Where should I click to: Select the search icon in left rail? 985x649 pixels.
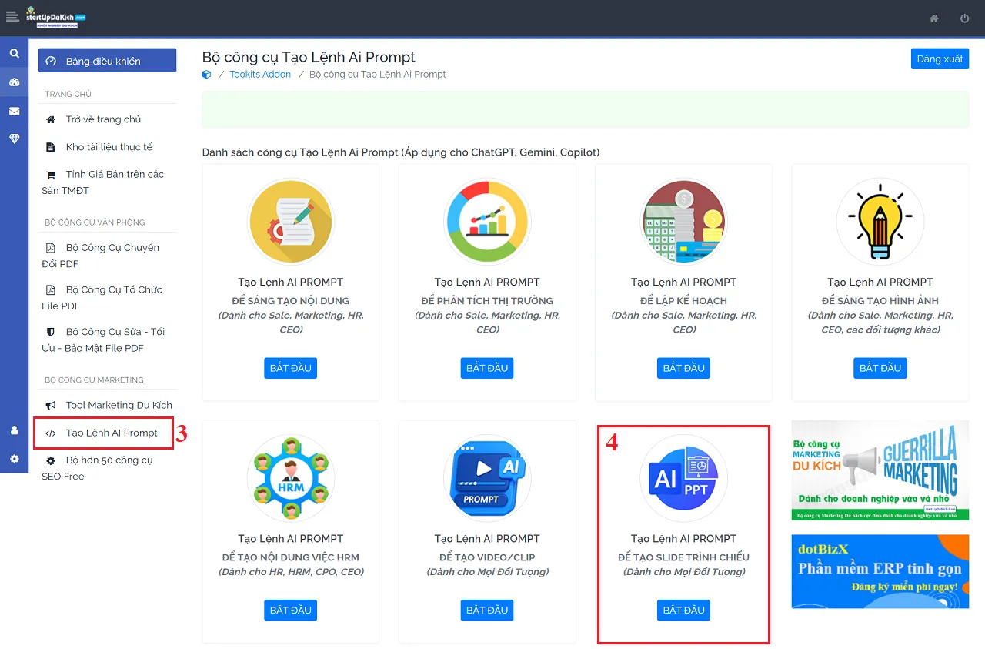coord(14,53)
